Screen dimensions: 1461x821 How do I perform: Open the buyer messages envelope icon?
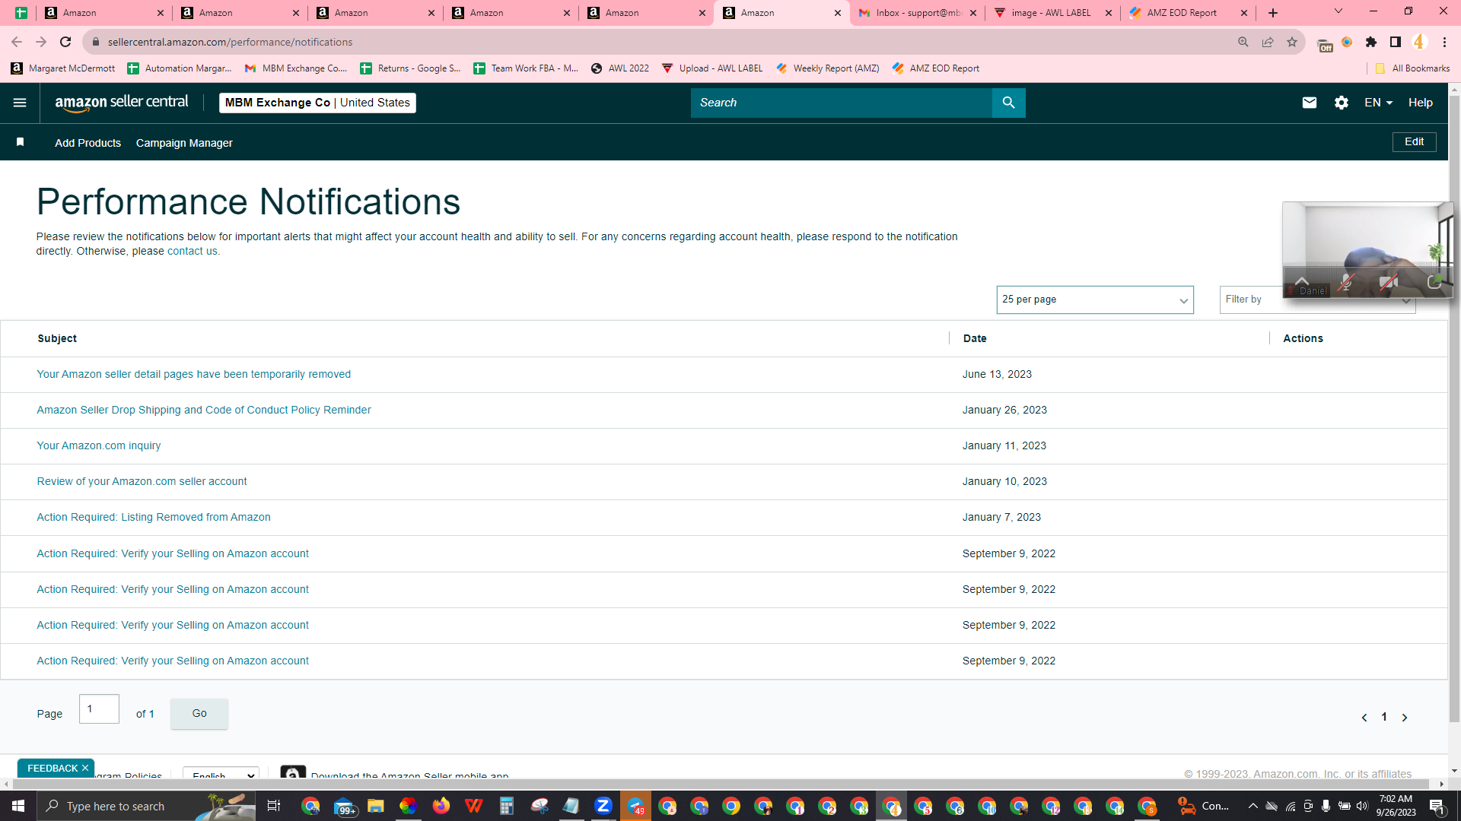point(1309,103)
